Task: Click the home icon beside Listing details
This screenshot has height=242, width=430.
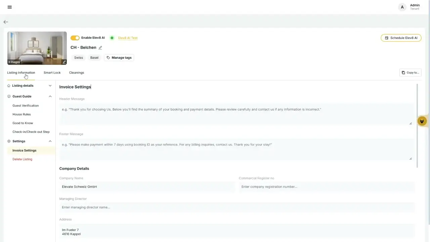Action: pyautogui.click(x=9, y=86)
